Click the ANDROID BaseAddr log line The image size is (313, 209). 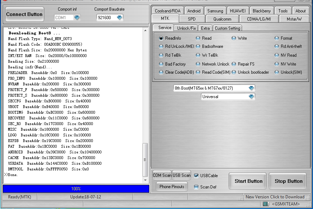click(x=55, y=152)
